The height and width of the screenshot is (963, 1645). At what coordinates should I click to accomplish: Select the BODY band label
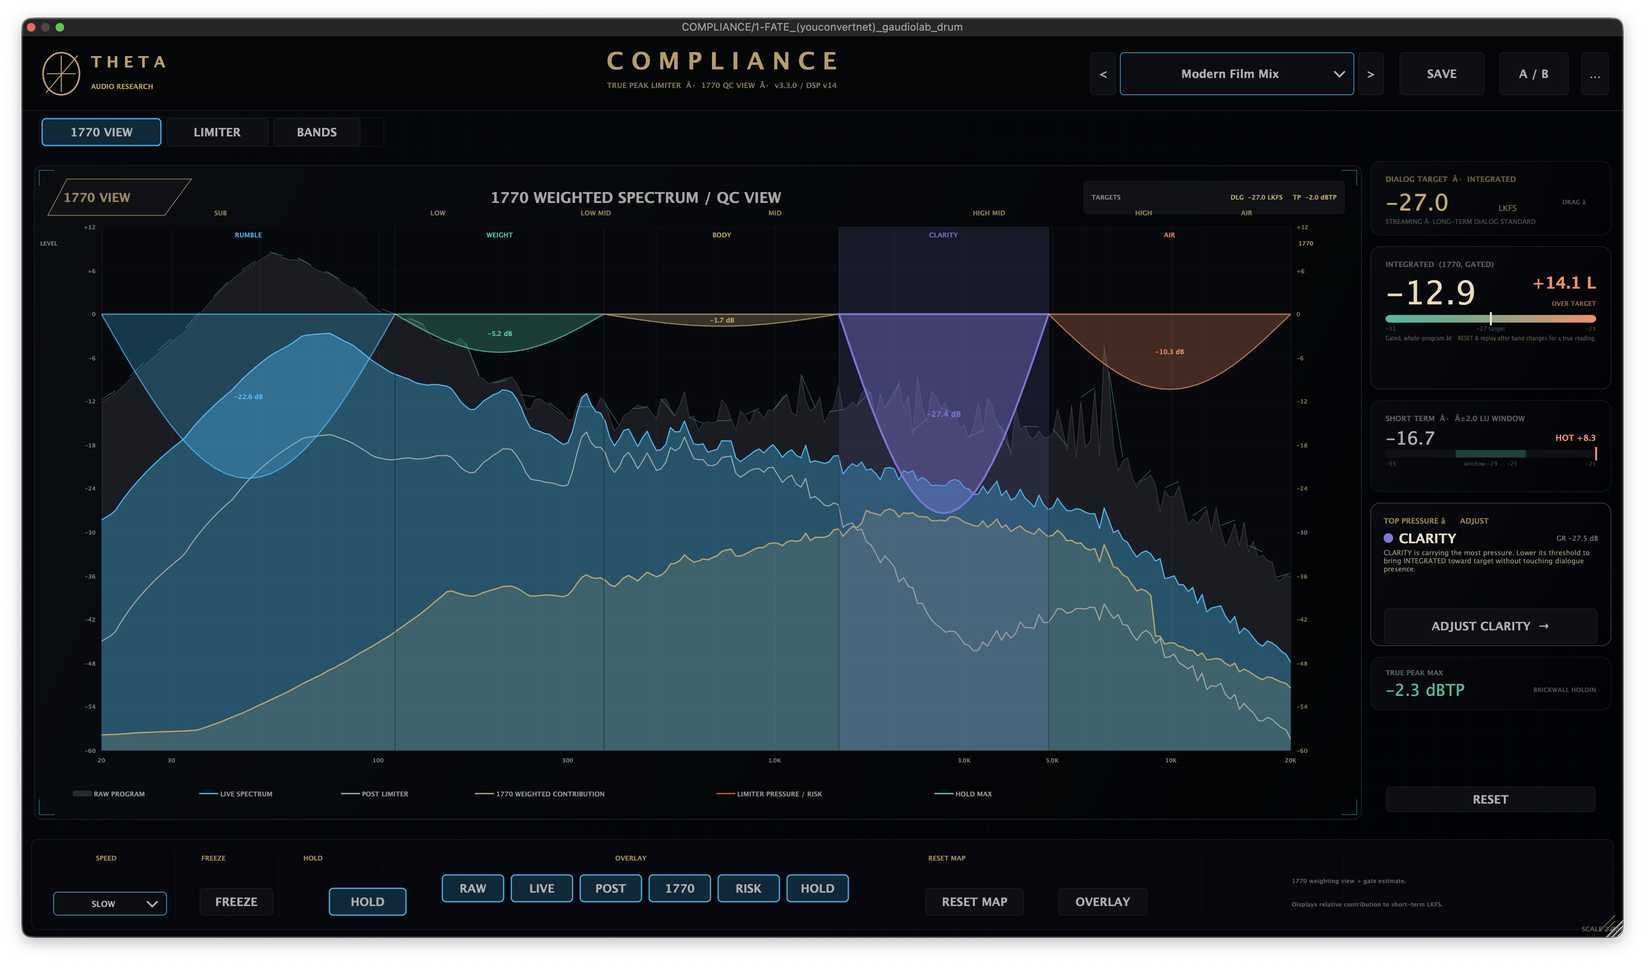(721, 235)
